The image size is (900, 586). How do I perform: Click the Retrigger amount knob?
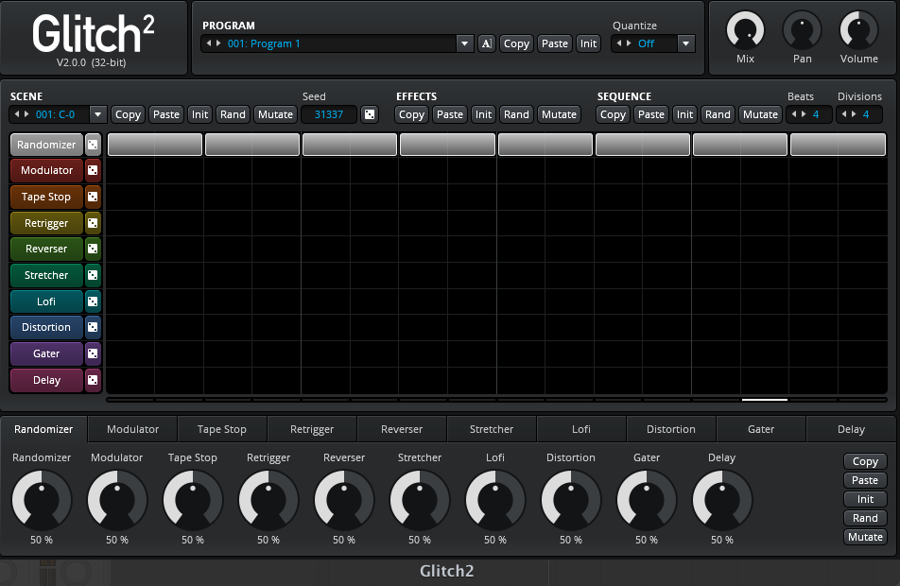pos(268,500)
